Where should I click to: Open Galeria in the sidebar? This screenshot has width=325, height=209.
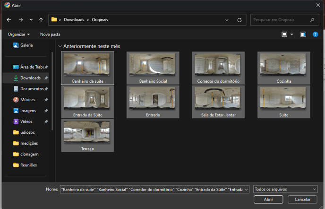26,45
